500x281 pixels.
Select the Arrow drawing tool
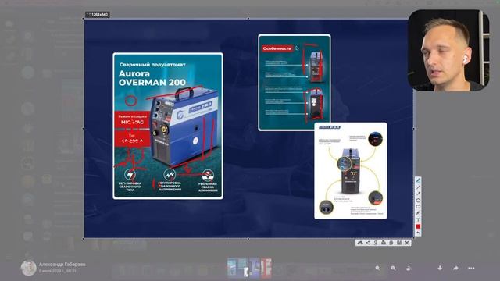(x=418, y=194)
